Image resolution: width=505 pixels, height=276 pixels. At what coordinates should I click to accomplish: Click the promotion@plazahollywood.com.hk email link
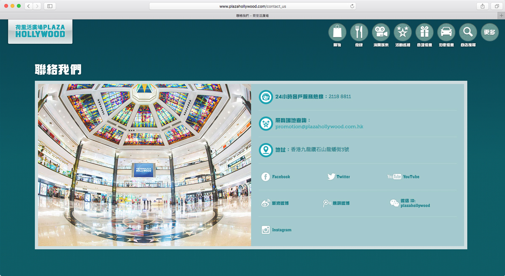319,126
